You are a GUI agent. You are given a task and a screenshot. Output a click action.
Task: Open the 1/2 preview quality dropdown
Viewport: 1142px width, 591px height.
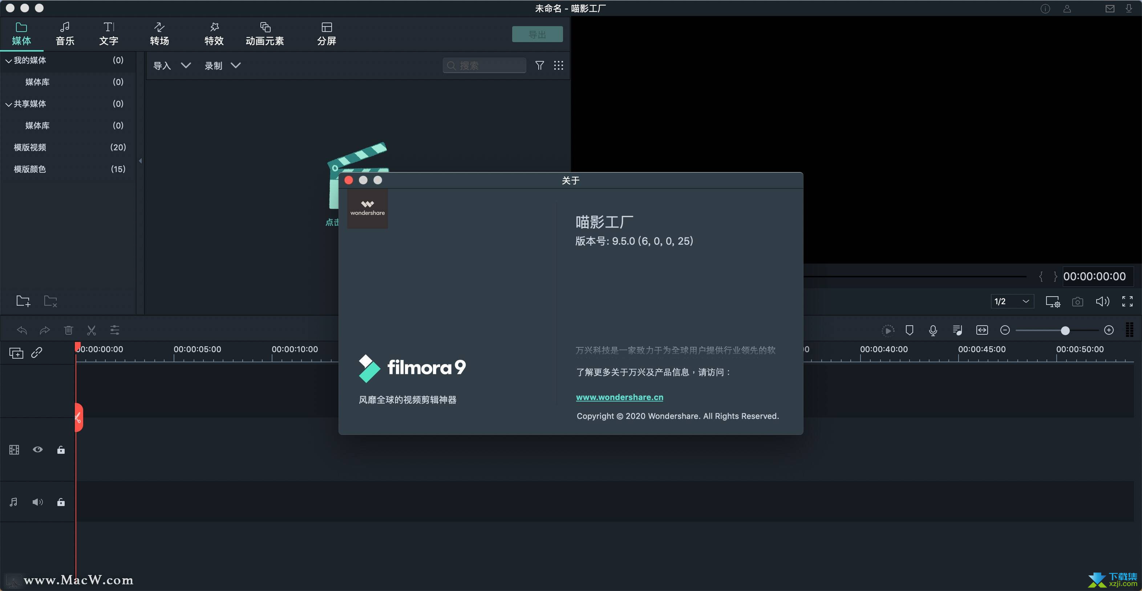[1012, 301]
